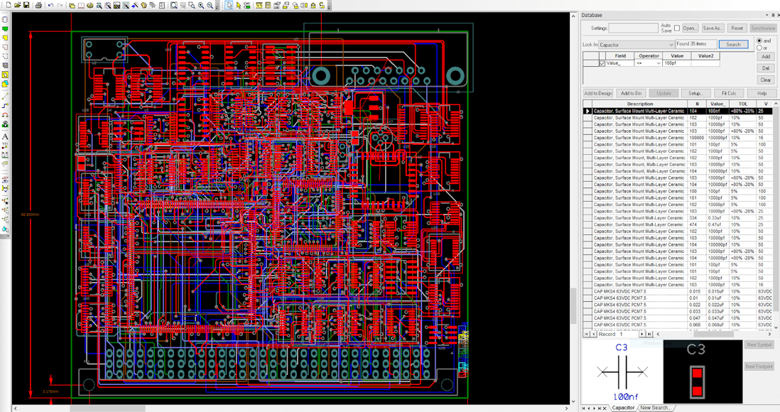Select the Add Text 'A' tool
The width and height of the screenshot is (780, 412).
[x=5, y=136]
